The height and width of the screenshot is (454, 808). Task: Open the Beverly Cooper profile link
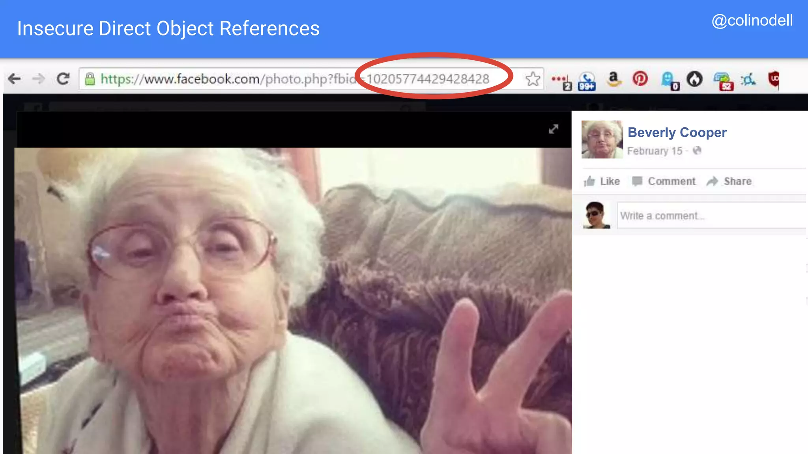pyautogui.click(x=677, y=132)
